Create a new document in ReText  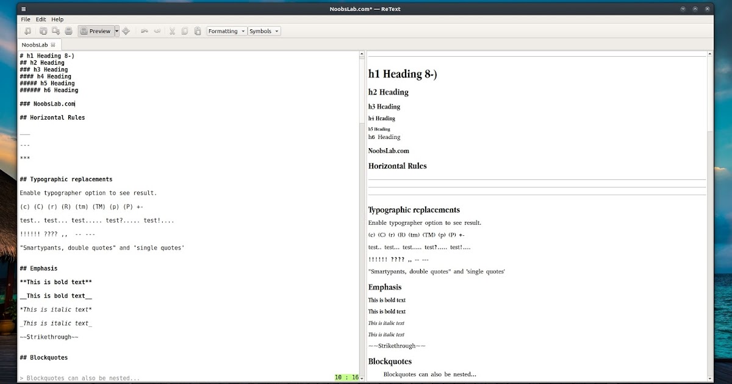[29, 30]
